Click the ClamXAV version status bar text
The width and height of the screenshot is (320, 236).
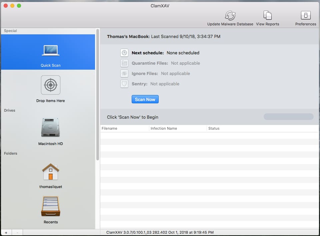(x=160, y=232)
